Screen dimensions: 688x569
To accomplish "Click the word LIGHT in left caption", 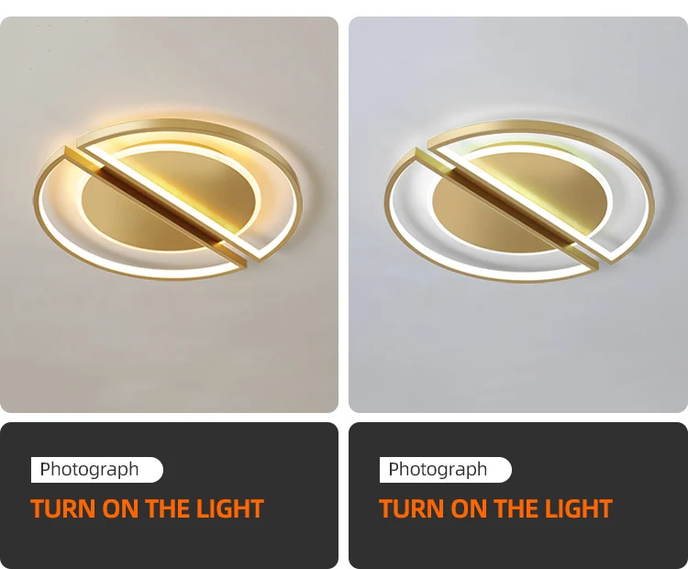I will coord(230,508).
